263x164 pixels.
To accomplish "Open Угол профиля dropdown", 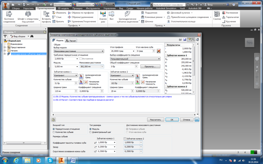I will point(134,51).
